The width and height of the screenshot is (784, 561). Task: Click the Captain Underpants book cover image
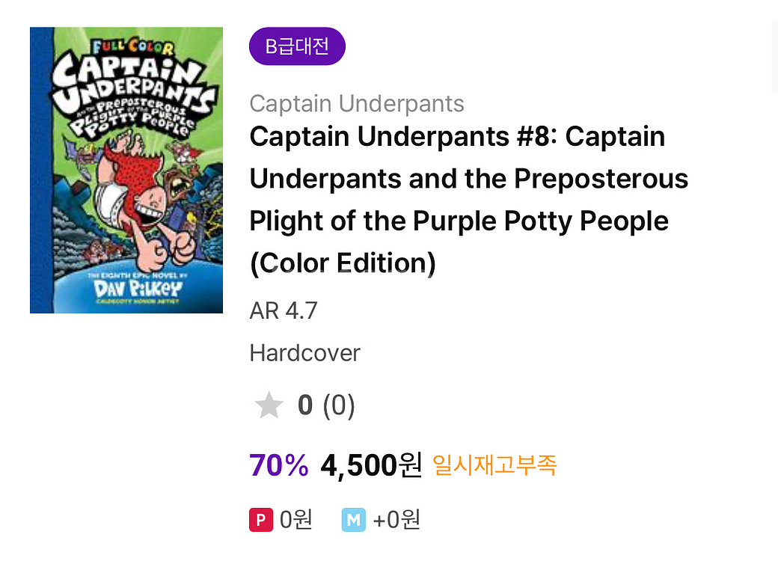tap(126, 170)
